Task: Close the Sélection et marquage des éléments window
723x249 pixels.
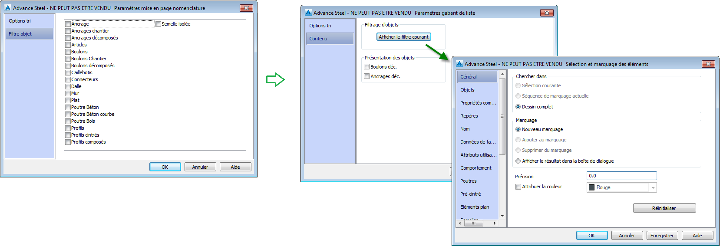Action: pos(708,64)
